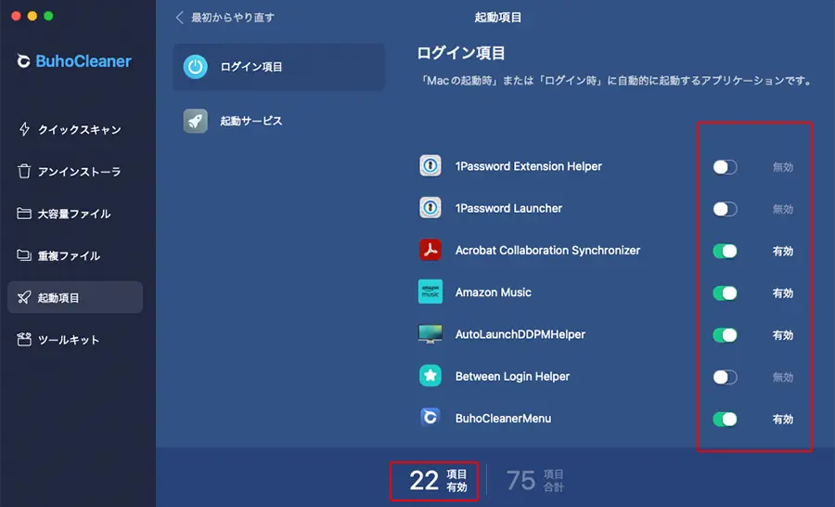835x507 pixels.
Task: Turn off Amazon Music login toggle
Action: pyautogui.click(x=725, y=293)
